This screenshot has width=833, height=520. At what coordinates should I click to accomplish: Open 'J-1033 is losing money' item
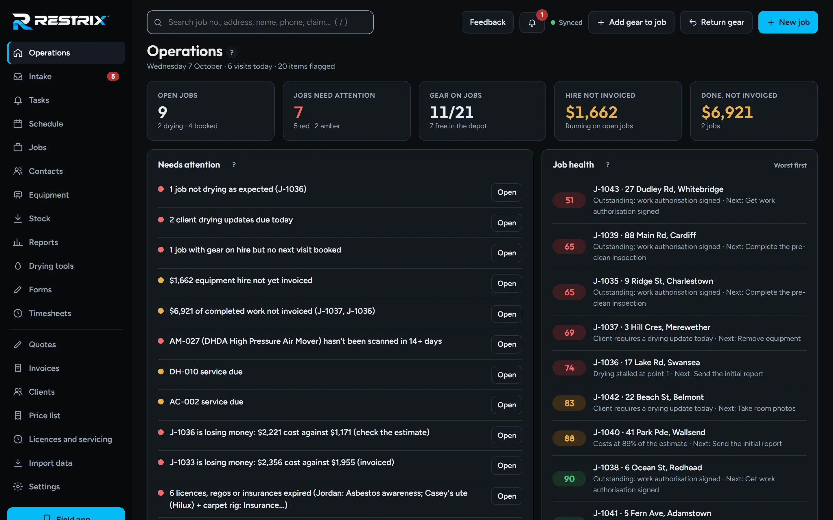506,466
